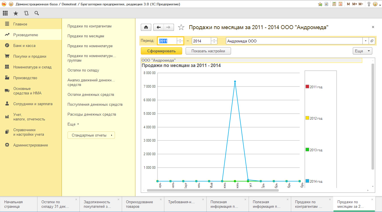
Task: Click the peak data point on chart
Action: point(235,81)
